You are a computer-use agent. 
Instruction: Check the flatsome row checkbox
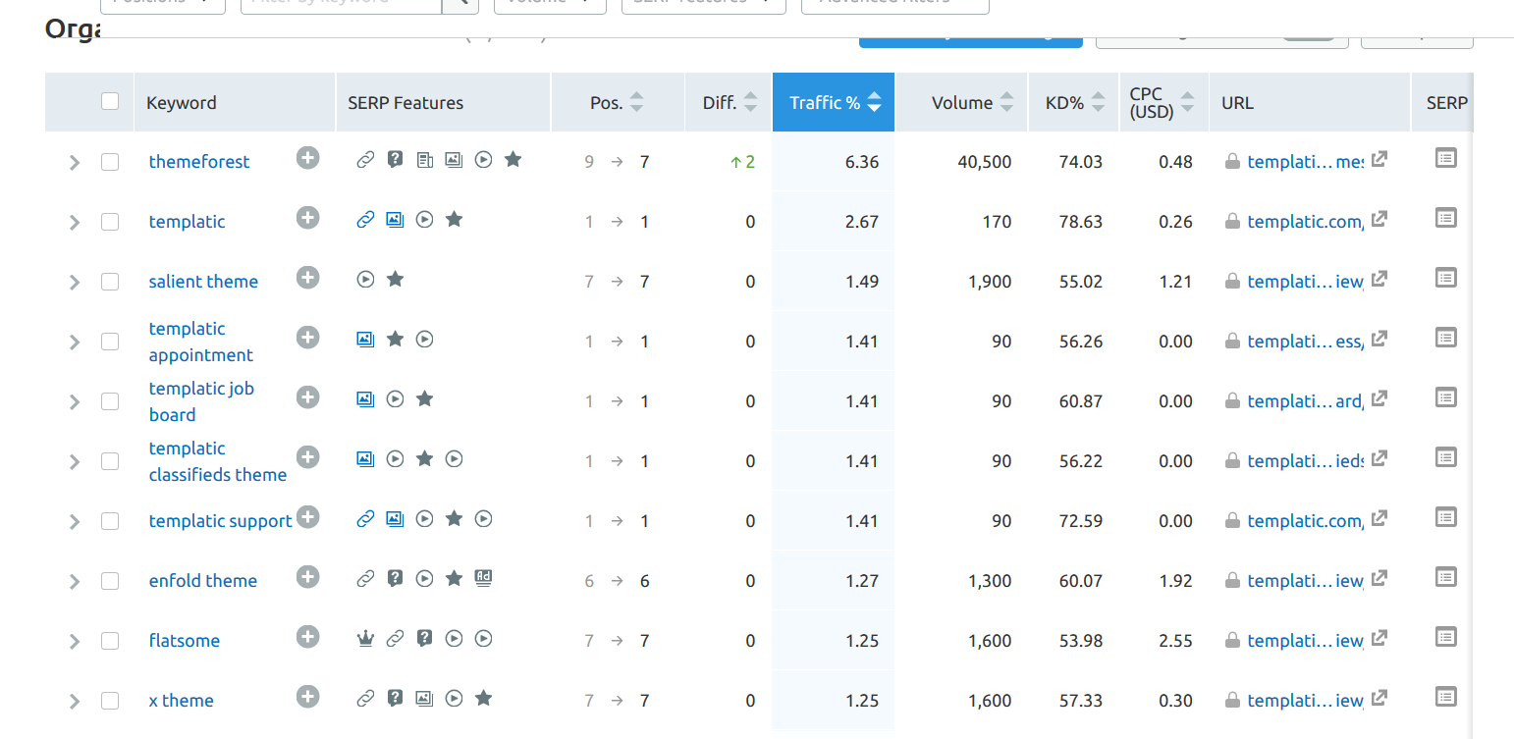tap(110, 641)
